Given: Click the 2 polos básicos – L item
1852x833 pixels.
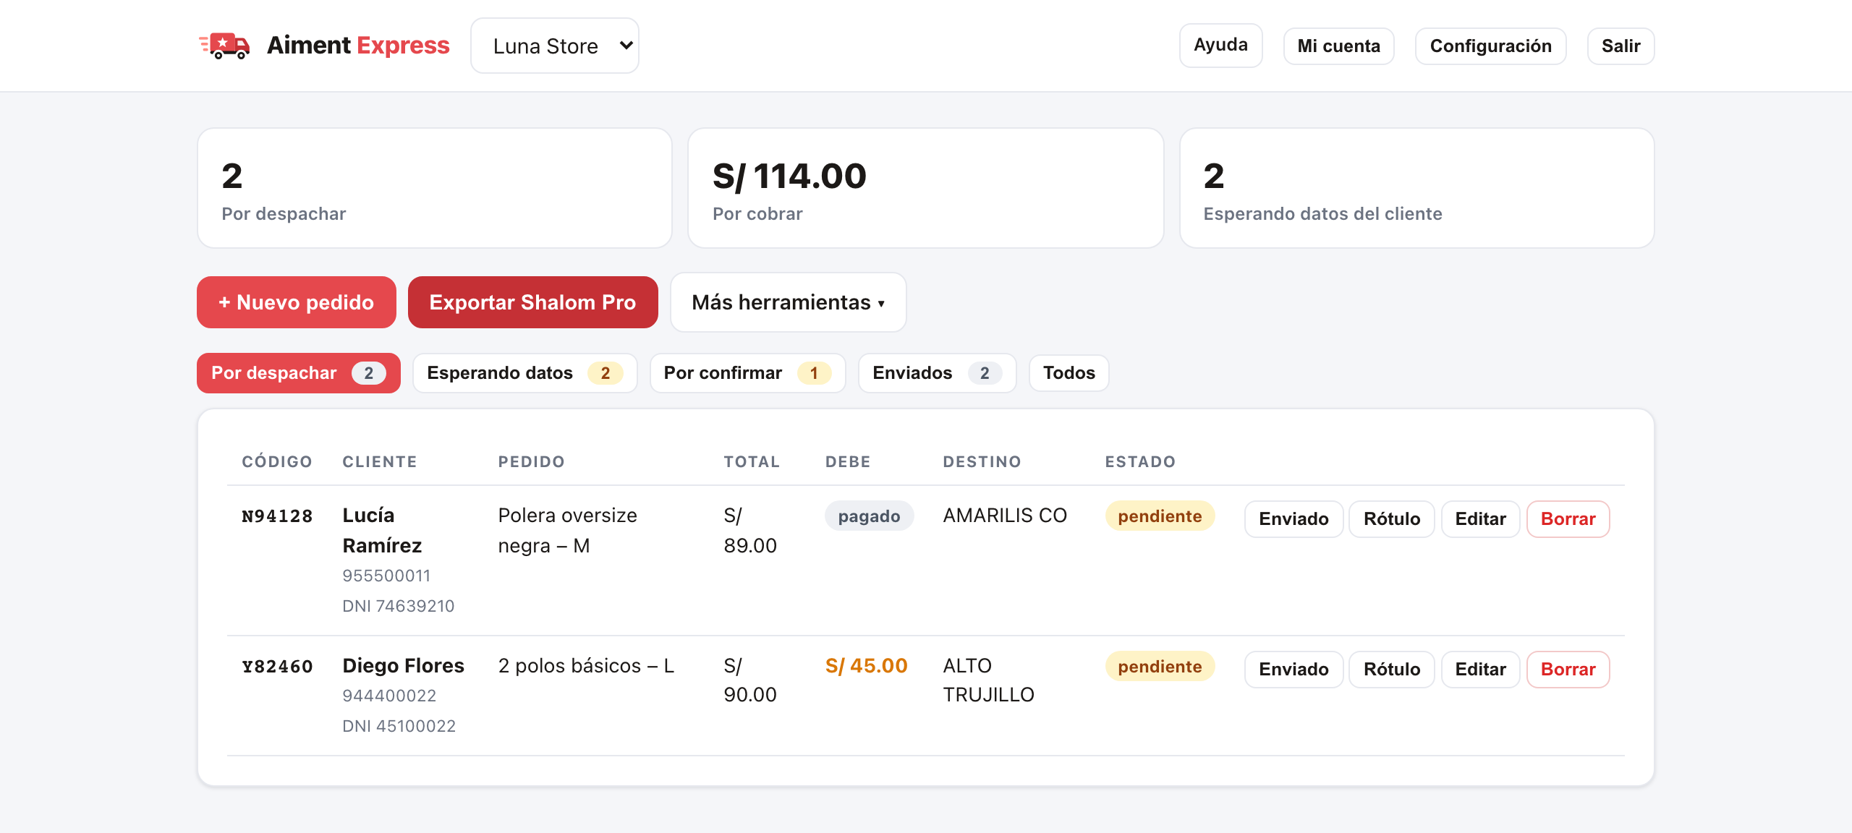Looking at the screenshot, I should [x=586, y=666].
